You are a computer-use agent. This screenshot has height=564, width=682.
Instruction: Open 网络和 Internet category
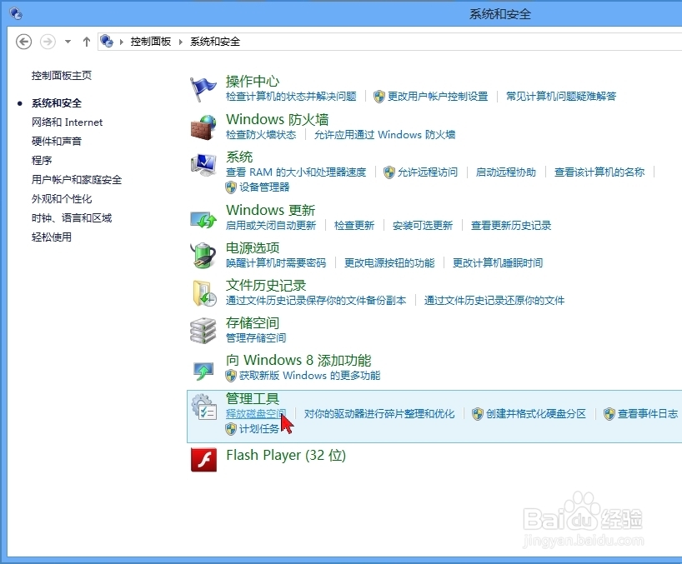67,122
